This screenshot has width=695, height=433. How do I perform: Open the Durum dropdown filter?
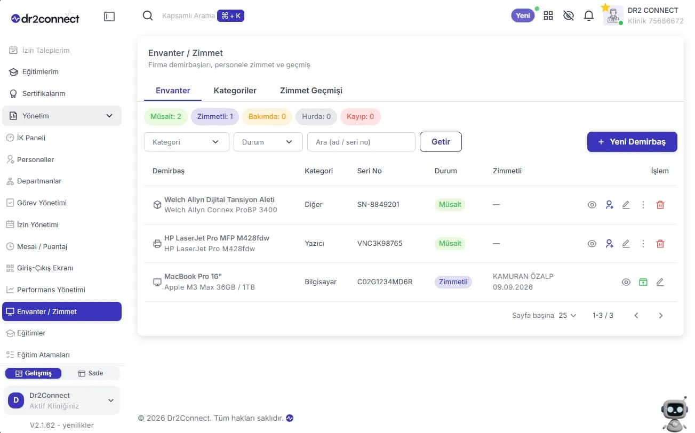268,142
